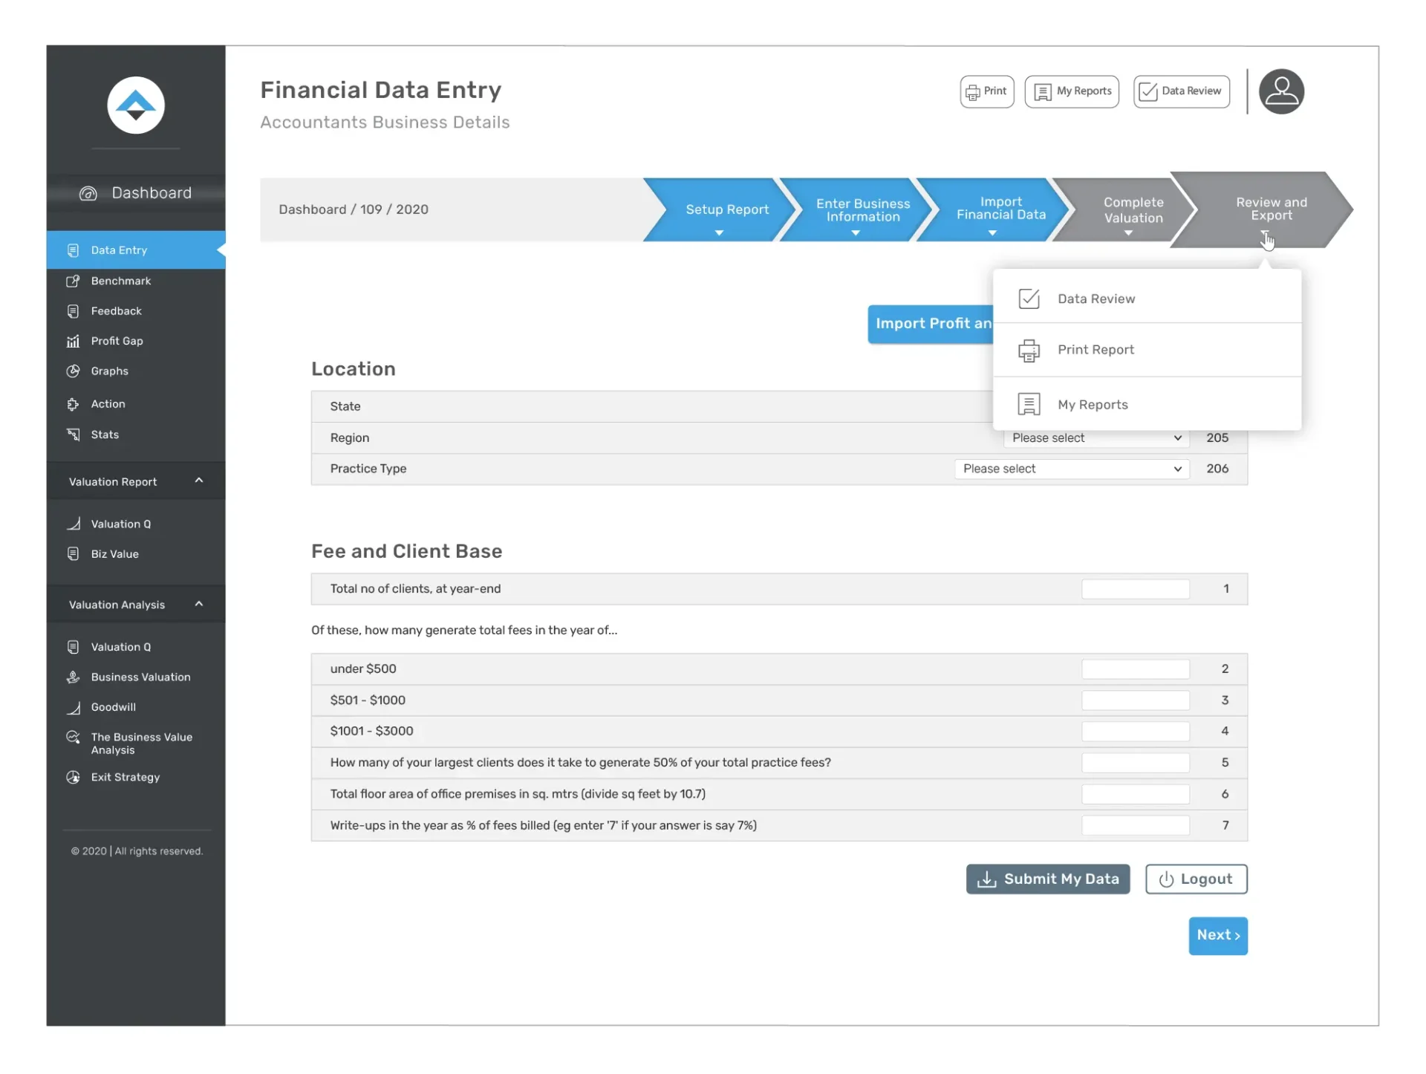Click the total number of clients input field
The image size is (1426, 1074).
coord(1134,589)
